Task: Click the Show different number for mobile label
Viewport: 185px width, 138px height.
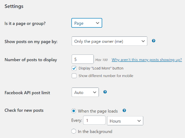Action: pos(106,76)
